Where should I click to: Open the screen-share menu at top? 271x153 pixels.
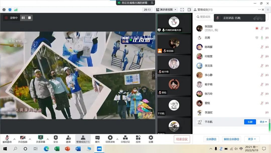[152, 3]
